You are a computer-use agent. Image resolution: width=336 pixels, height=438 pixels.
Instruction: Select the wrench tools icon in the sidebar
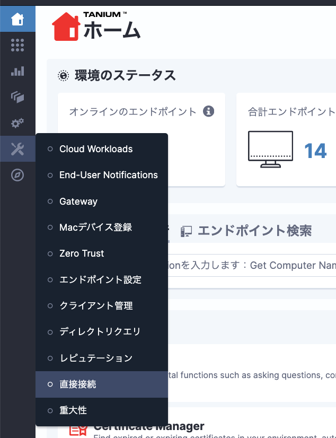[17, 149]
